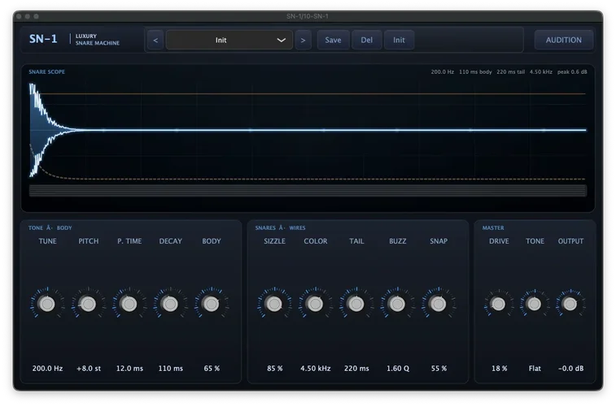Open the Init preset dropdown
Viewport: 616px width, 406px height.
coord(229,40)
